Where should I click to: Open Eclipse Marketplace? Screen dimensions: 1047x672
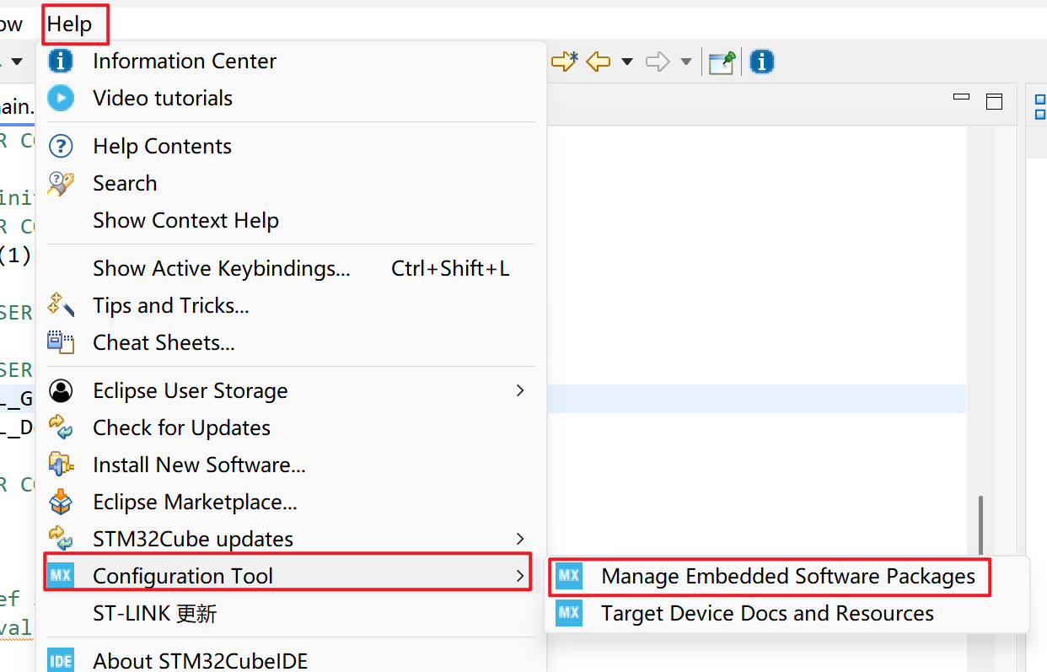click(195, 502)
